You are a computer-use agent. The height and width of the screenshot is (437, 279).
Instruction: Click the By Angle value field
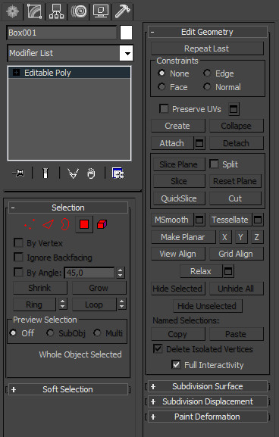point(89,273)
